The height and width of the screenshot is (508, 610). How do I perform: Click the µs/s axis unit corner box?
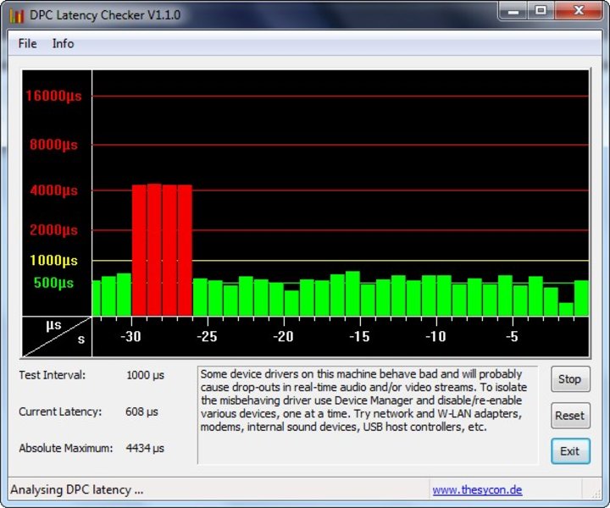coord(57,337)
